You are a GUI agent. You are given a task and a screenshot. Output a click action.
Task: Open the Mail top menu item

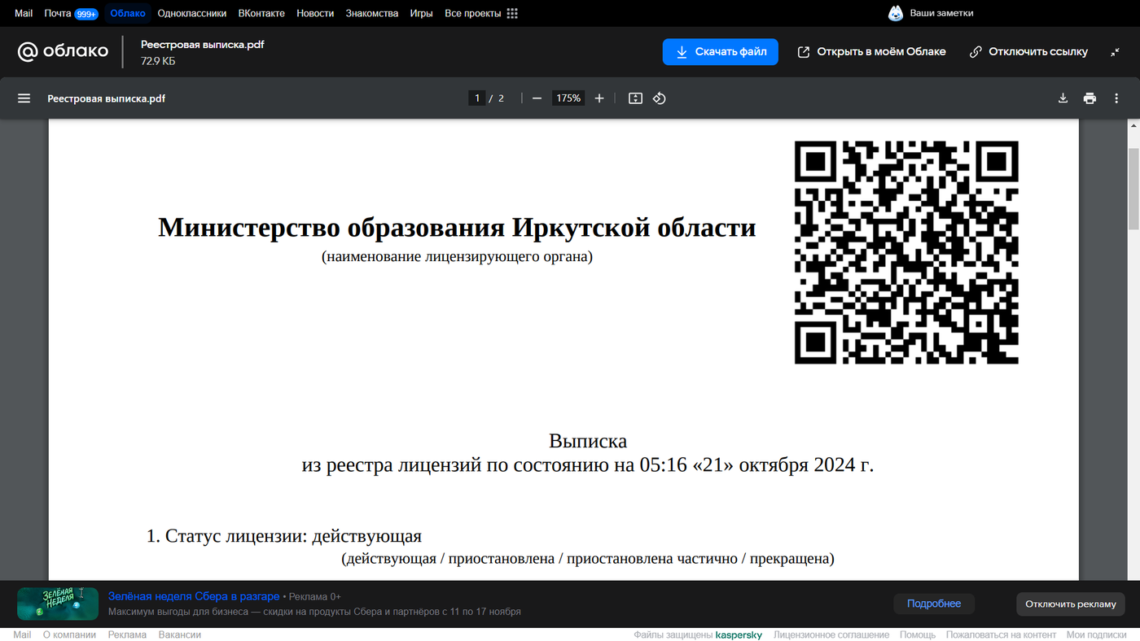24,13
